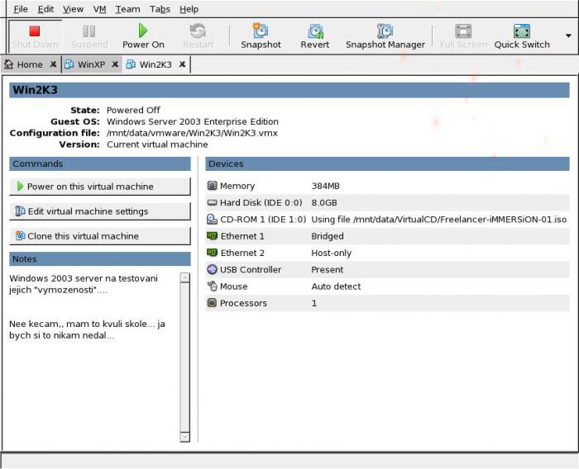Select the Hard Disk (IDE 0:0) label

click(x=261, y=203)
